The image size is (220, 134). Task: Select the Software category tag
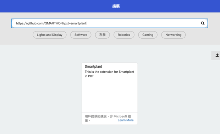pos(81,35)
